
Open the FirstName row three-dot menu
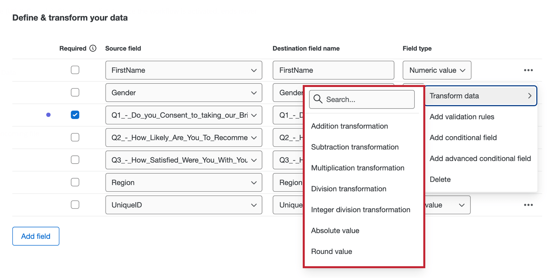pyautogui.click(x=528, y=70)
